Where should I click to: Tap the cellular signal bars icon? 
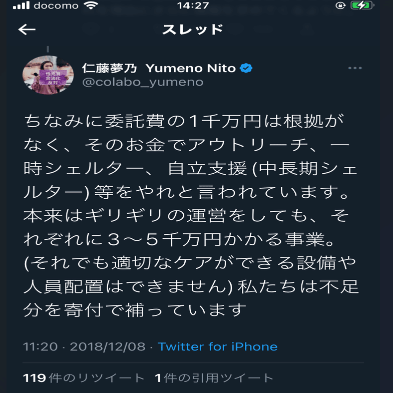21,6
